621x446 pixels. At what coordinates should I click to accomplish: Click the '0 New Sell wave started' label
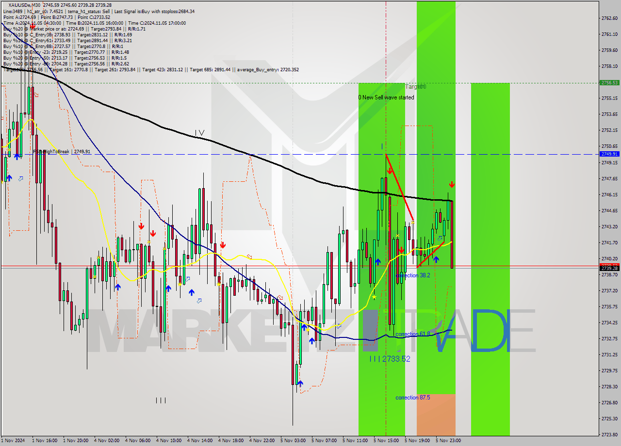386,97
